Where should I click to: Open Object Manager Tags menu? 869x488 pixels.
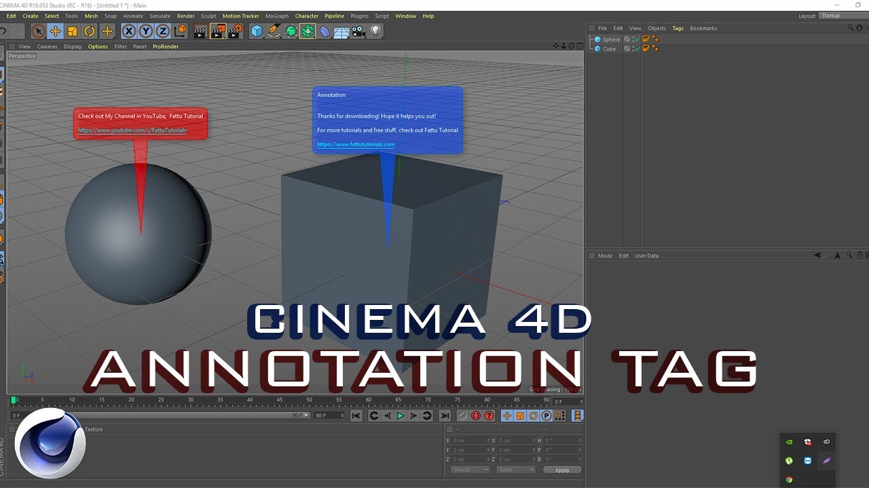tap(678, 28)
